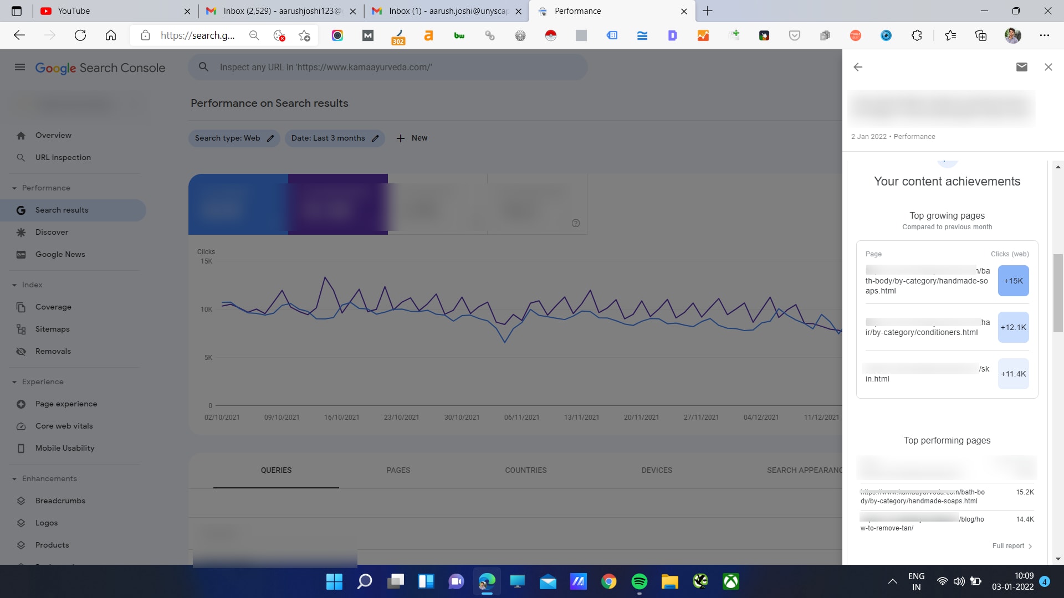Open the Removals section
This screenshot has width=1064, height=598.
point(53,351)
